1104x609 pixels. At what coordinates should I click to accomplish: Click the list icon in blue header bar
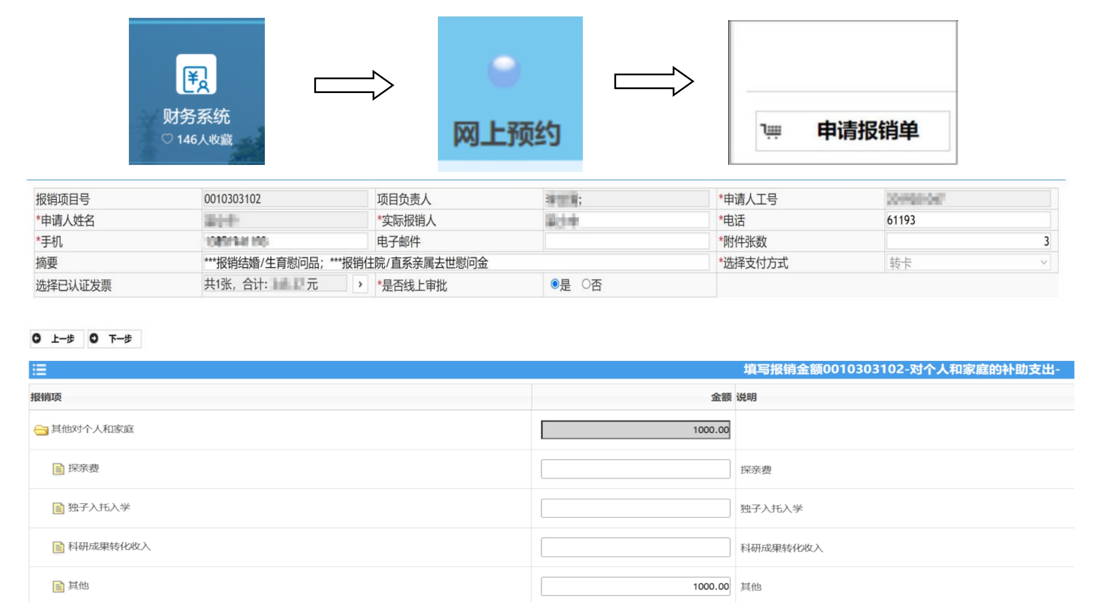(x=40, y=370)
